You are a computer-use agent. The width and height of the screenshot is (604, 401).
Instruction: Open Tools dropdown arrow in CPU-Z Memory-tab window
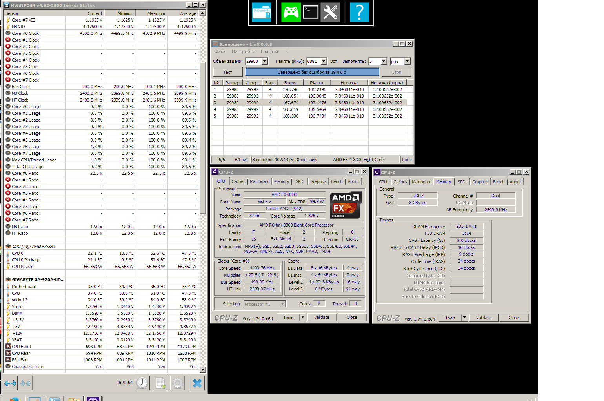click(x=465, y=318)
